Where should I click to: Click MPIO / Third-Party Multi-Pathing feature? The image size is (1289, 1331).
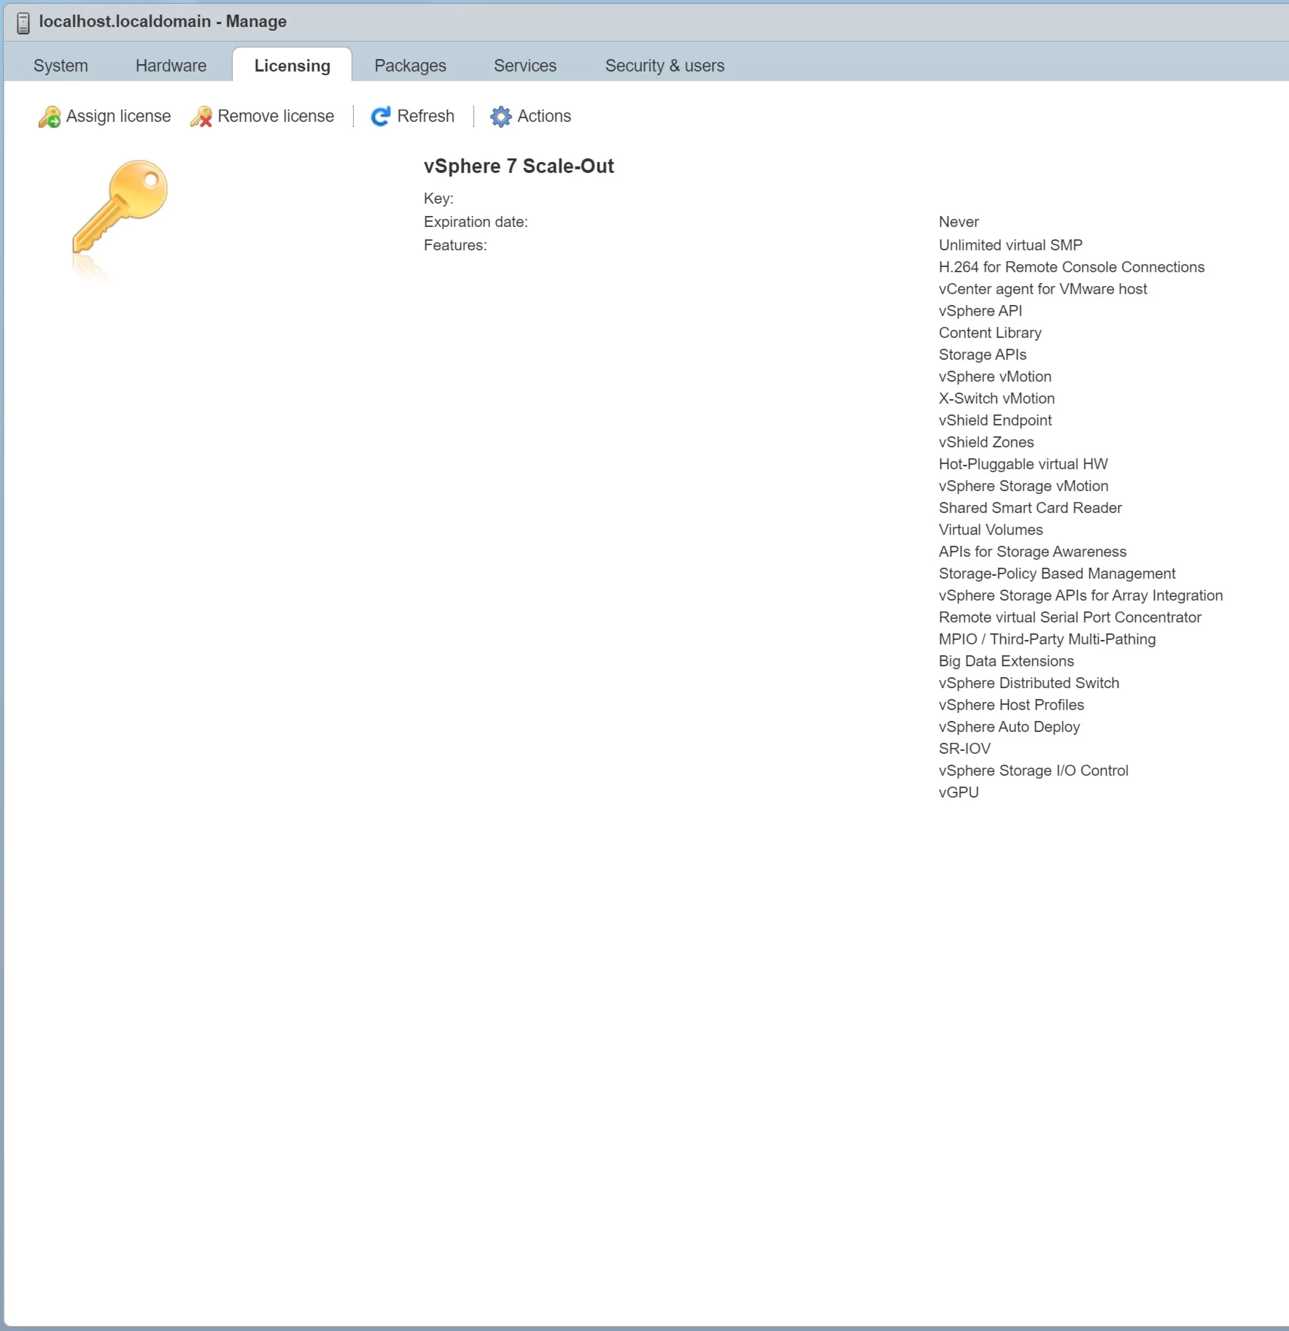coord(1047,639)
